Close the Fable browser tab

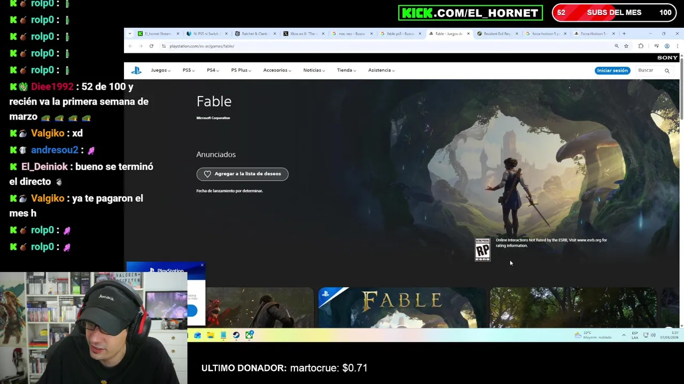click(x=468, y=34)
